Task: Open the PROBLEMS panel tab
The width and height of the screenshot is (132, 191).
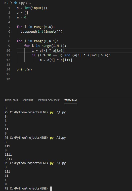Action: coord(11,100)
